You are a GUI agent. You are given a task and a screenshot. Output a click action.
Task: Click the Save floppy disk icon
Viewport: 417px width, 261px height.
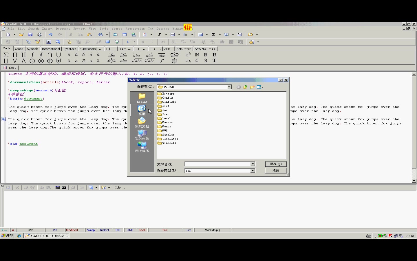point(30,35)
